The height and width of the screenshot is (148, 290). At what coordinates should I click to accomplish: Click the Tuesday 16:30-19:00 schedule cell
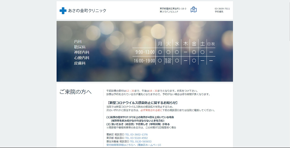(x=168, y=61)
